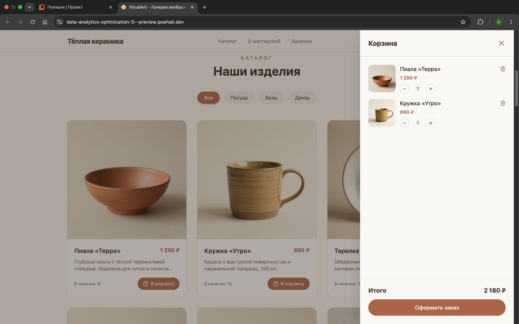This screenshot has height=324, width=519.
Task: Open a new browser tab
Action: pos(204,7)
